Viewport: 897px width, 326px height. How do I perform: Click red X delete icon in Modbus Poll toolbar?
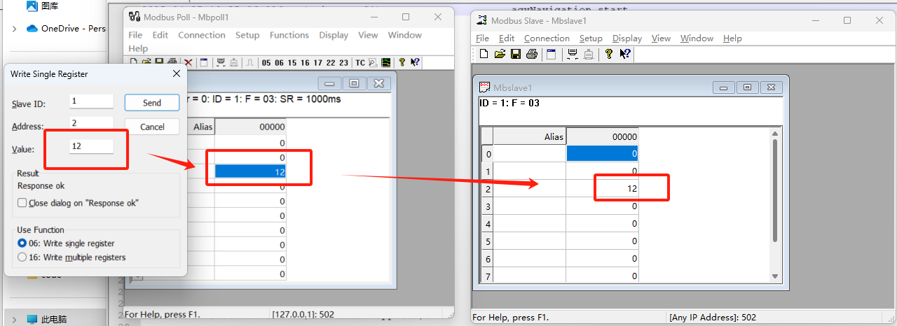click(x=189, y=63)
